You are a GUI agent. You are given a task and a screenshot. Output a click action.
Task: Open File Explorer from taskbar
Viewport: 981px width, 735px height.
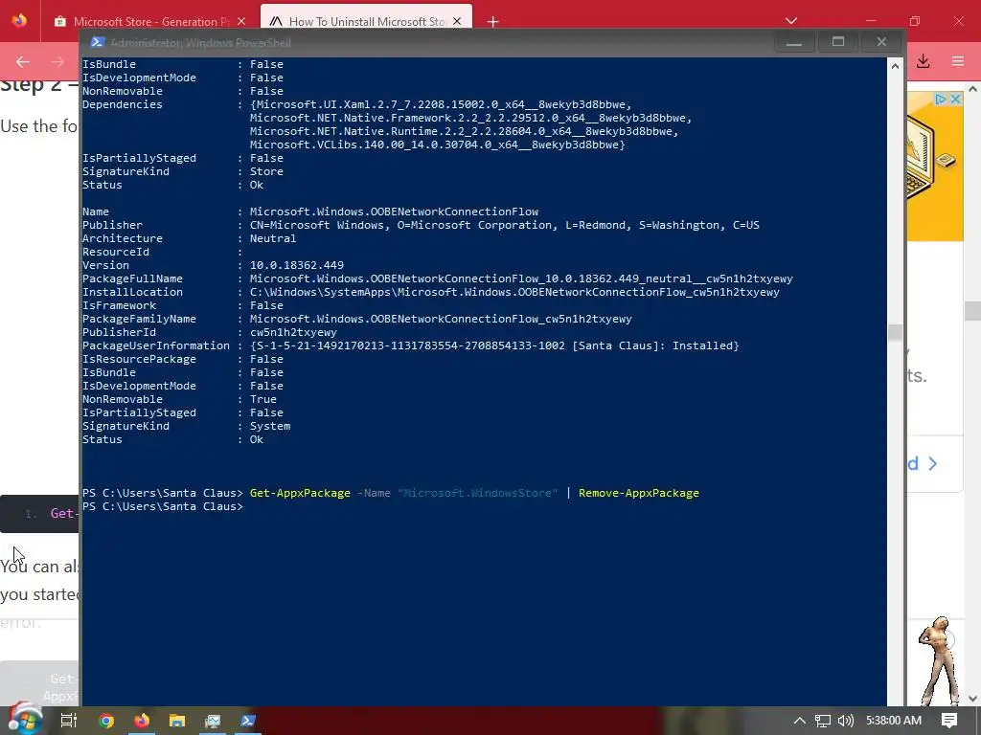(x=177, y=721)
